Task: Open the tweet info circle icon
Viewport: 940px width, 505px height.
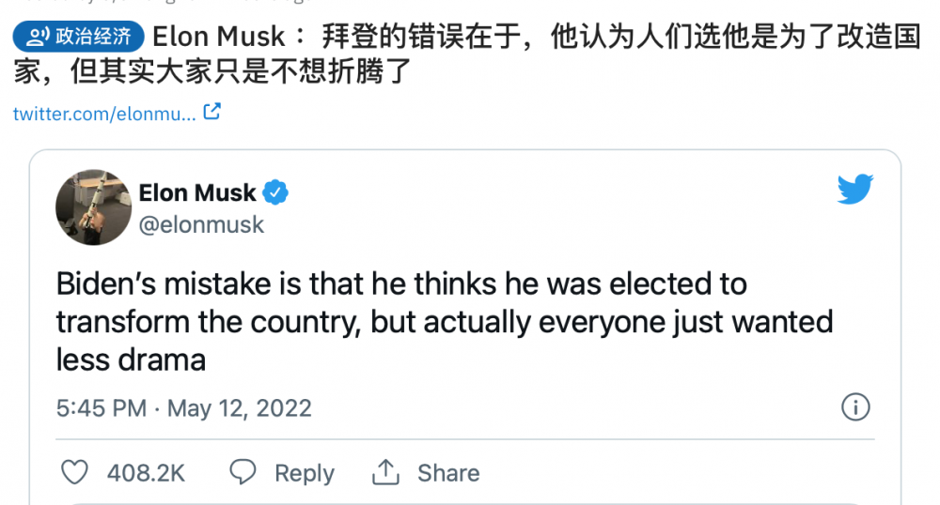Action: [x=855, y=407]
